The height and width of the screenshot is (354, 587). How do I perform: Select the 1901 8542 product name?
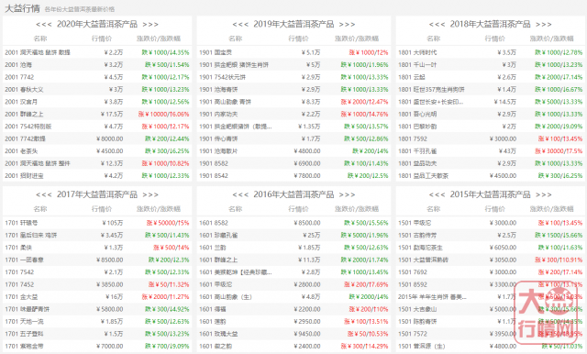[x=214, y=176]
